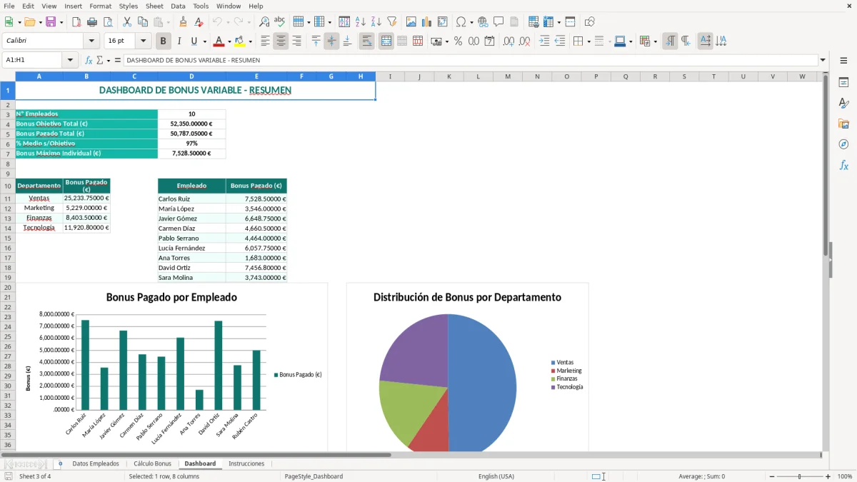Toggle Center Vertically alignment

[x=331, y=41]
